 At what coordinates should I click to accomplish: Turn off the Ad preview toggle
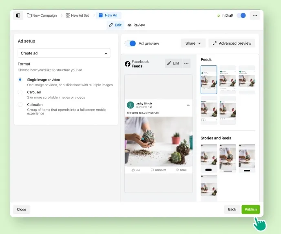click(130, 43)
